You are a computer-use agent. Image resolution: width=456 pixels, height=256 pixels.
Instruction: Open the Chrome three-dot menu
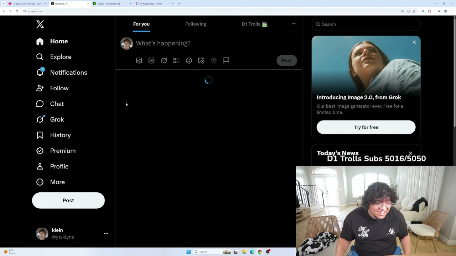tap(452, 11)
